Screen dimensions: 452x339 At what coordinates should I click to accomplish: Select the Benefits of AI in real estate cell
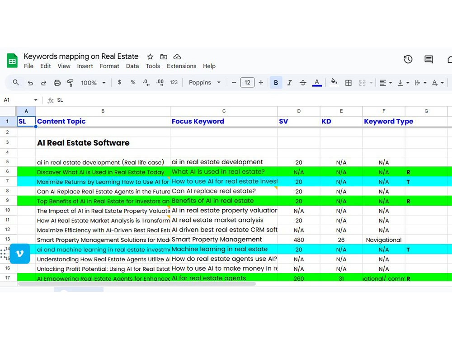coord(224,201)
